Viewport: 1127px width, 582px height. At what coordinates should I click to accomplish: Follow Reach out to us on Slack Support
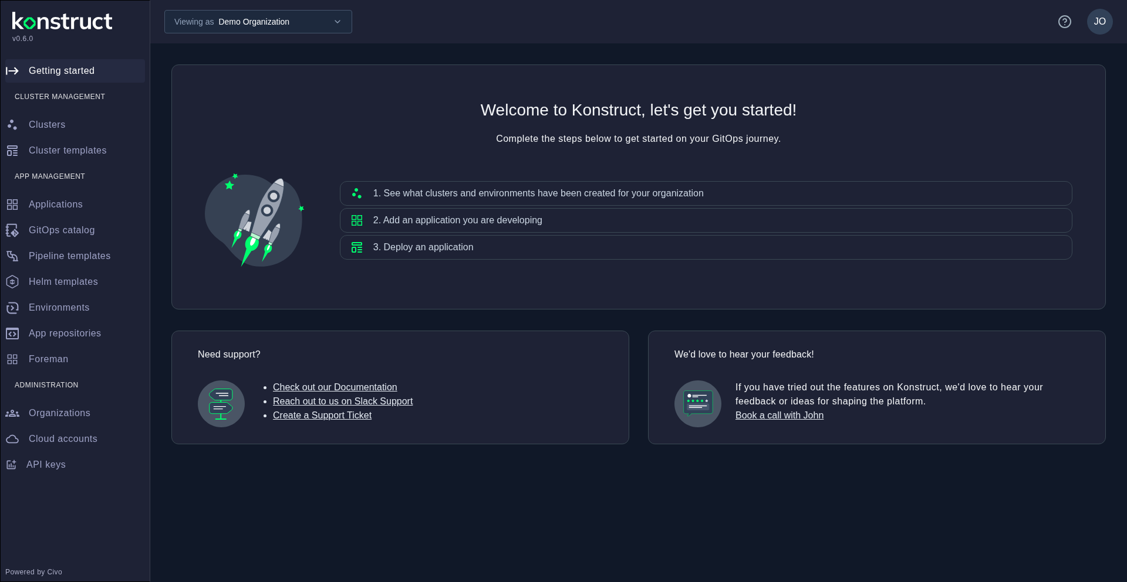(343, 401)
